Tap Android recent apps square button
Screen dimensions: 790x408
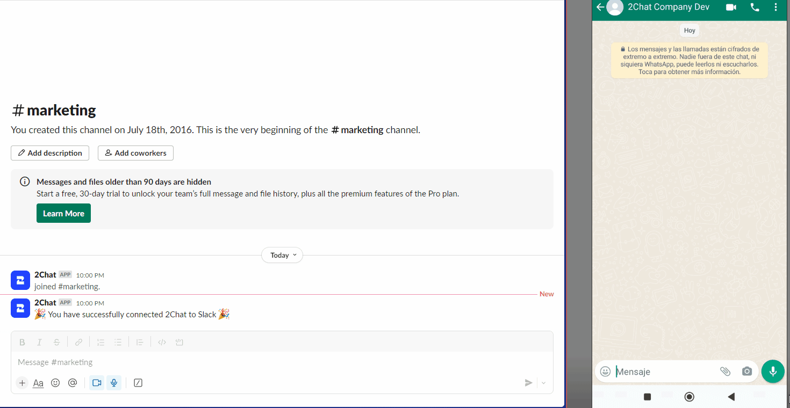click(648, 397)
